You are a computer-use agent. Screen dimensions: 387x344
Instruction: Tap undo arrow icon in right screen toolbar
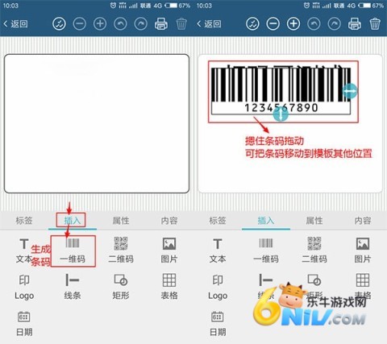[314, 24]
